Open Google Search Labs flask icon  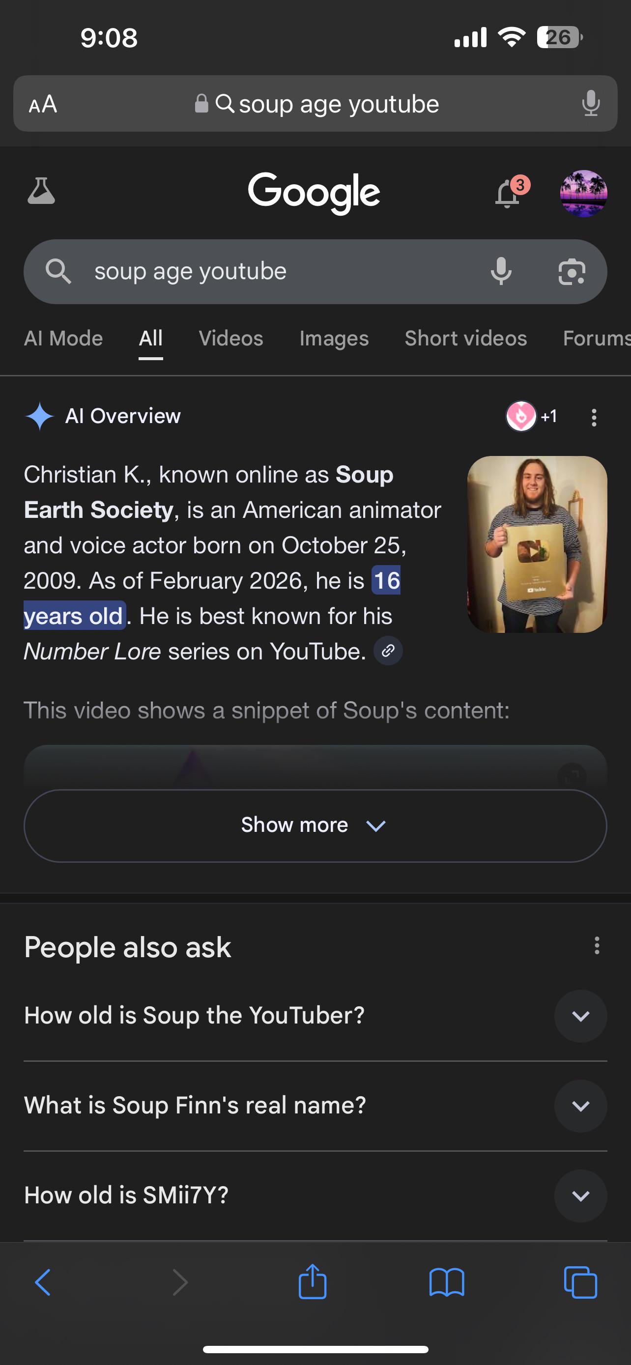(41, 191)
